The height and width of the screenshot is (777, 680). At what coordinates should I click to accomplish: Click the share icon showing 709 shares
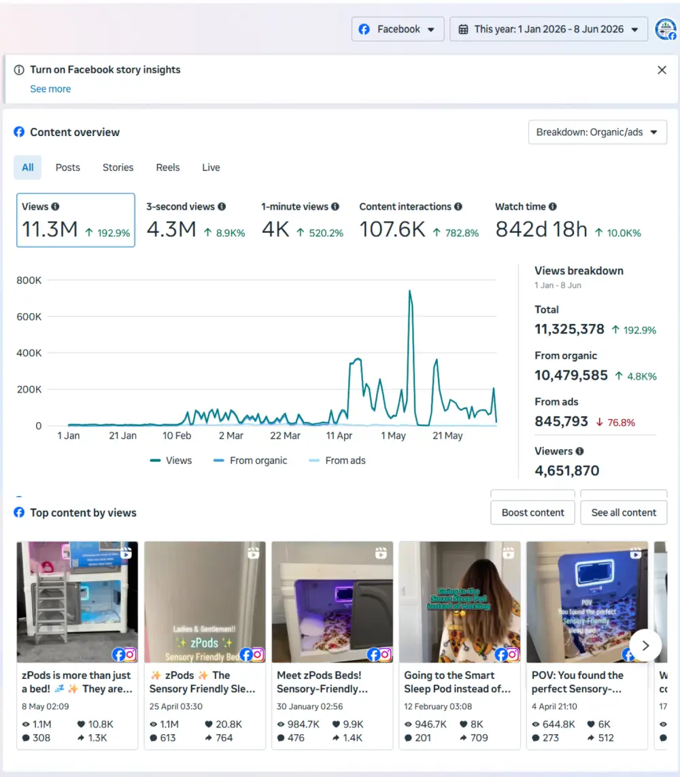(x=463, y=738)
